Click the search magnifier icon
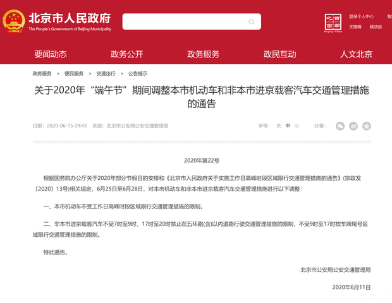Screen dimensions: 392x303 252,22
